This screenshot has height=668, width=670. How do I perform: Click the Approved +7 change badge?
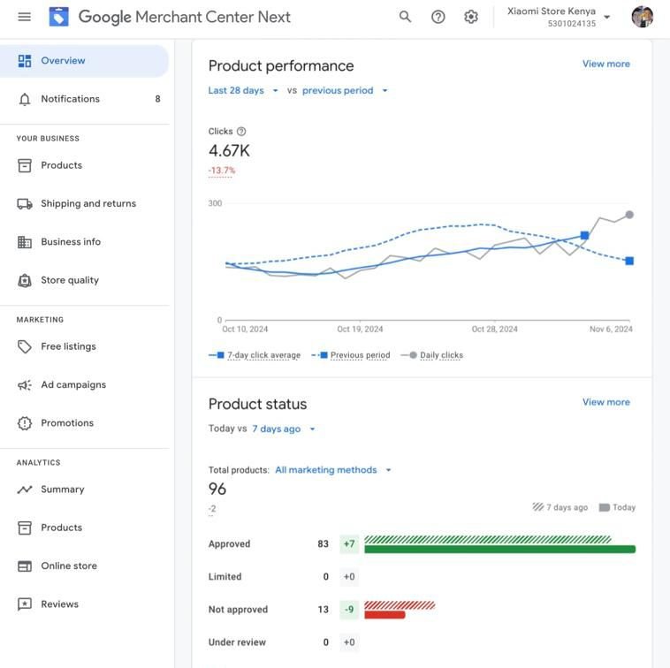pos(349,544)
